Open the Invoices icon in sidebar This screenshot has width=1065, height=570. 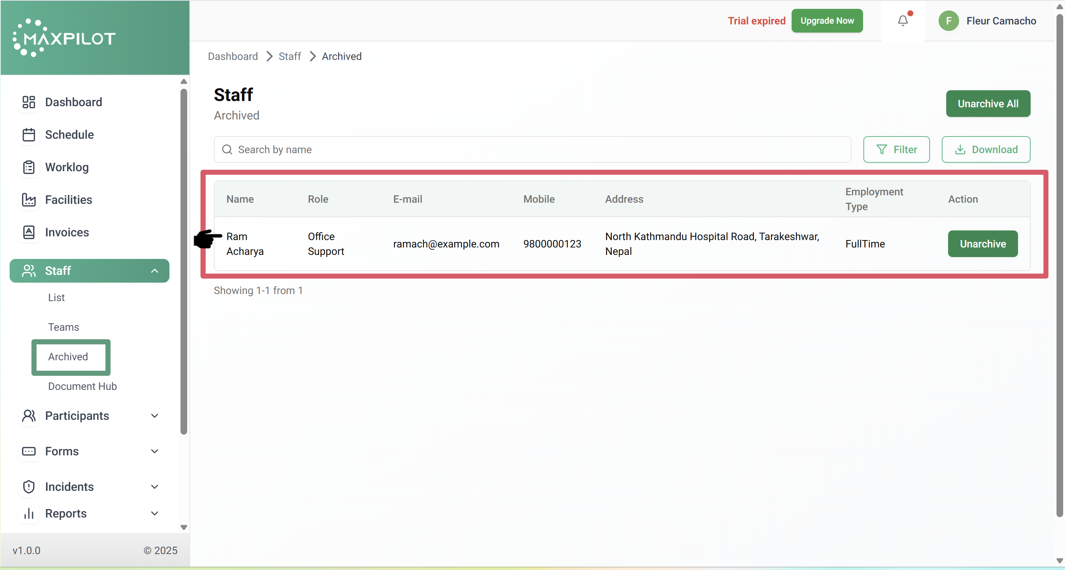tap(28, 232)
